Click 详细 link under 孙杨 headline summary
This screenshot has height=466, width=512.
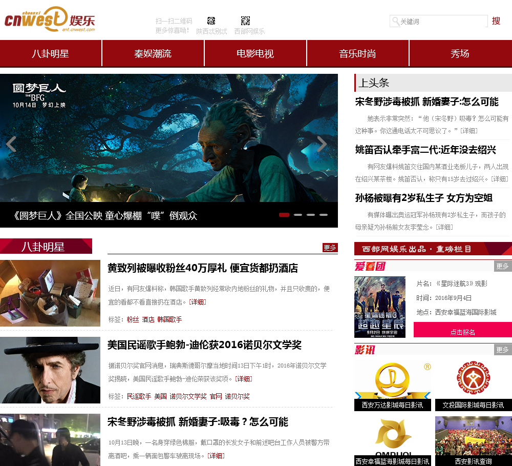444,227
